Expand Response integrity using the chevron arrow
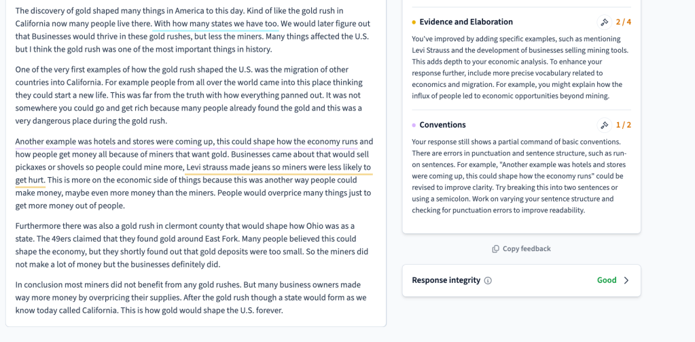This screenshot has height=342, width=695. 626,280
